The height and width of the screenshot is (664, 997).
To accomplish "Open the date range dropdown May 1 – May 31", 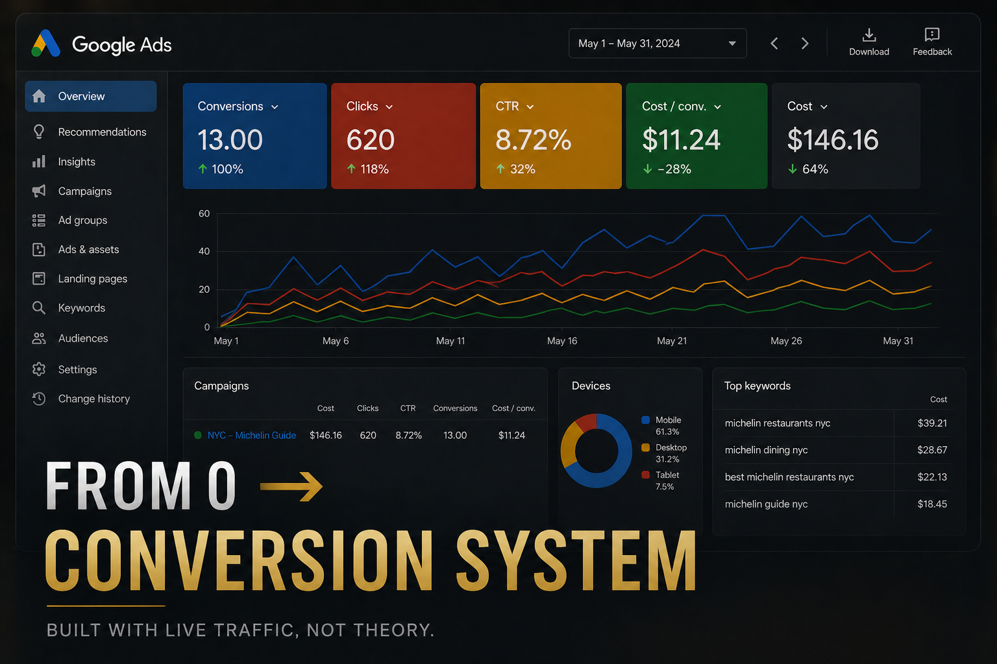I will click(658, 43).
